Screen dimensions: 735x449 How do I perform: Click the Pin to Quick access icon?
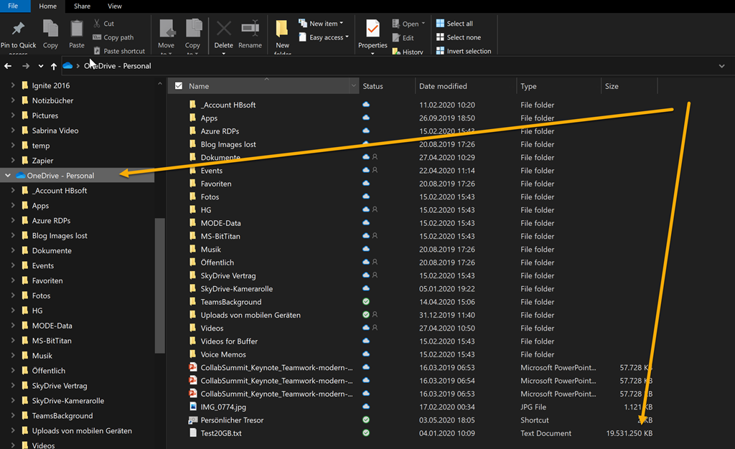click(x=18, y=29)
